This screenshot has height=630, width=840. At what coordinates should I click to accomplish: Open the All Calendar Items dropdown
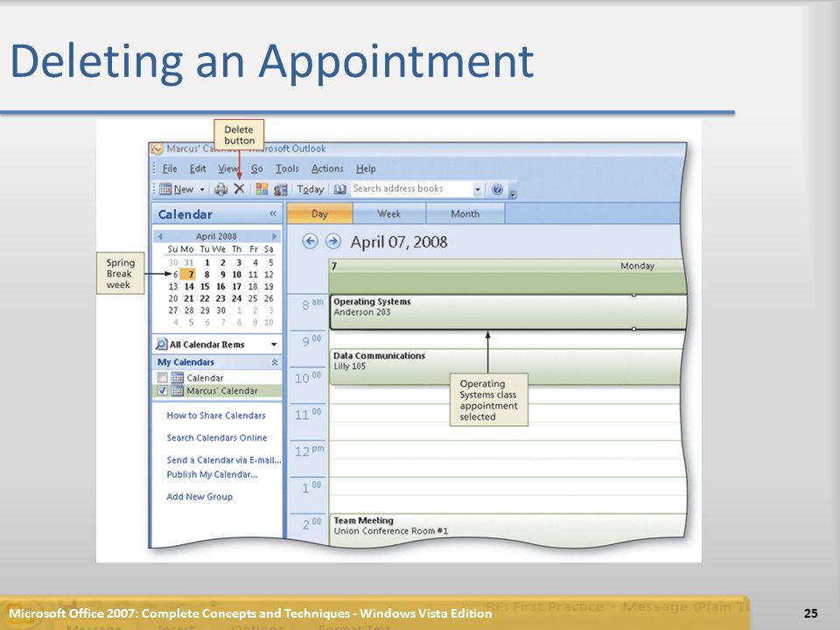(274, 345)
